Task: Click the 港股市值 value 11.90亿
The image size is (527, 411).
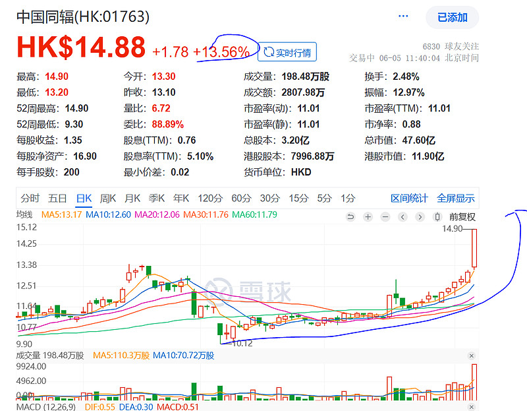Action: tap(428, 156)
